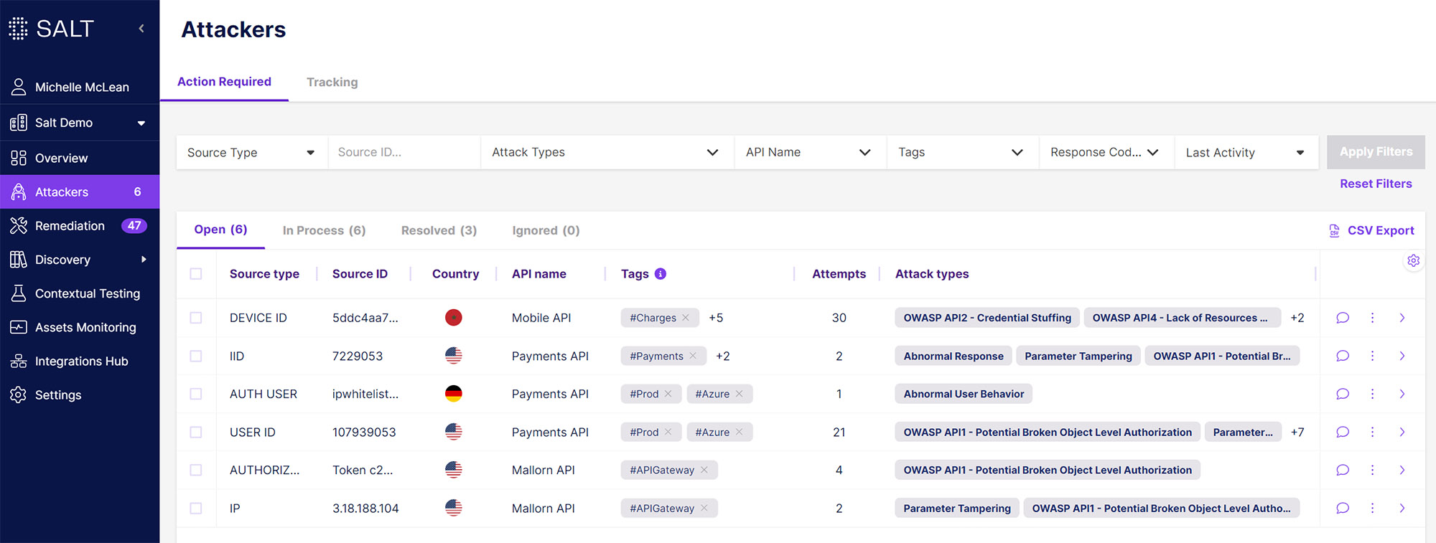This screenshot has width=1436, height=543.
Task: Switch to the Tracking tab
Action: click(332, 82)
